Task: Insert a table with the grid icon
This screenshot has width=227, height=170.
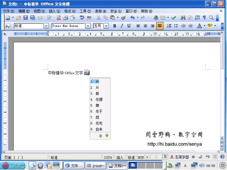Action: coord(163,18)
